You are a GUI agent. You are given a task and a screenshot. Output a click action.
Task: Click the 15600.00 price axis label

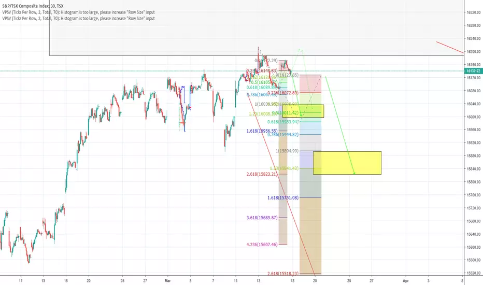[474, 247]
